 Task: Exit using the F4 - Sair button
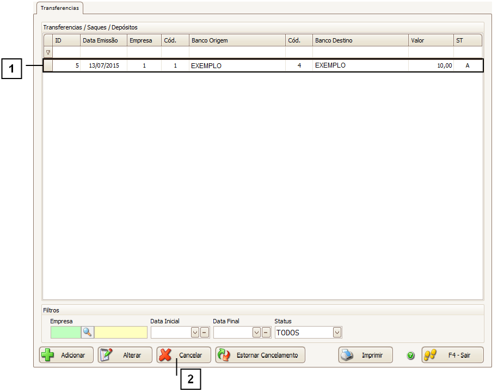tap(452, 355)
